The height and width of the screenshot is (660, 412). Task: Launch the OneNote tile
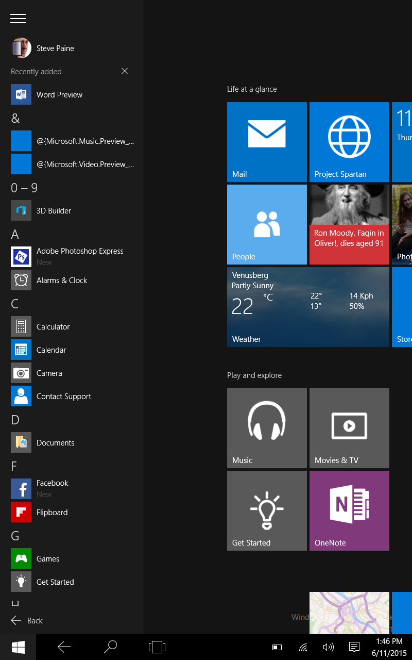pos(349,510)
